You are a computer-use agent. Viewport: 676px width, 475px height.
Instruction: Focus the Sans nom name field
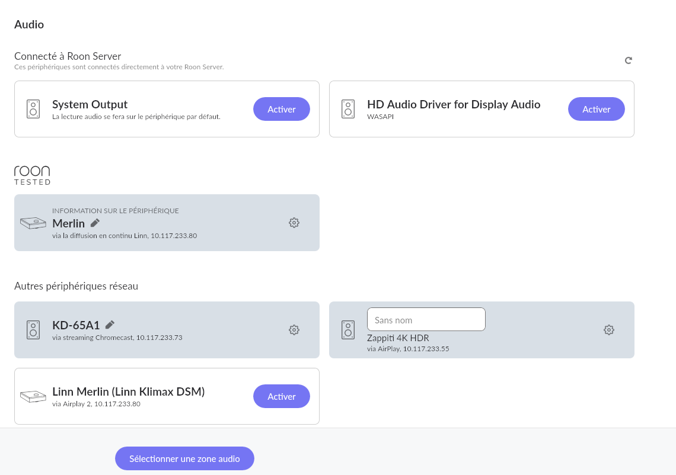tap(426, 319)
